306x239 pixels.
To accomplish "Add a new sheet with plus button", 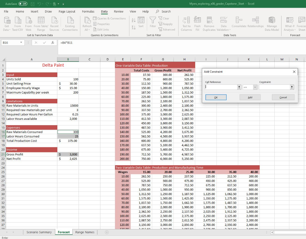I will [x=107, y=232].
